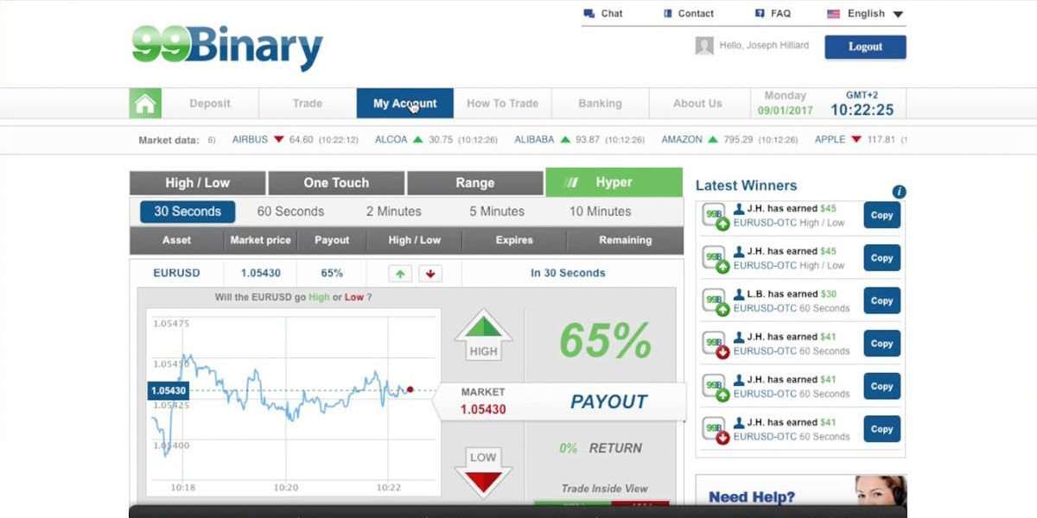
Task: Switch to the Hyper tab
Action: tap(614, 182)
